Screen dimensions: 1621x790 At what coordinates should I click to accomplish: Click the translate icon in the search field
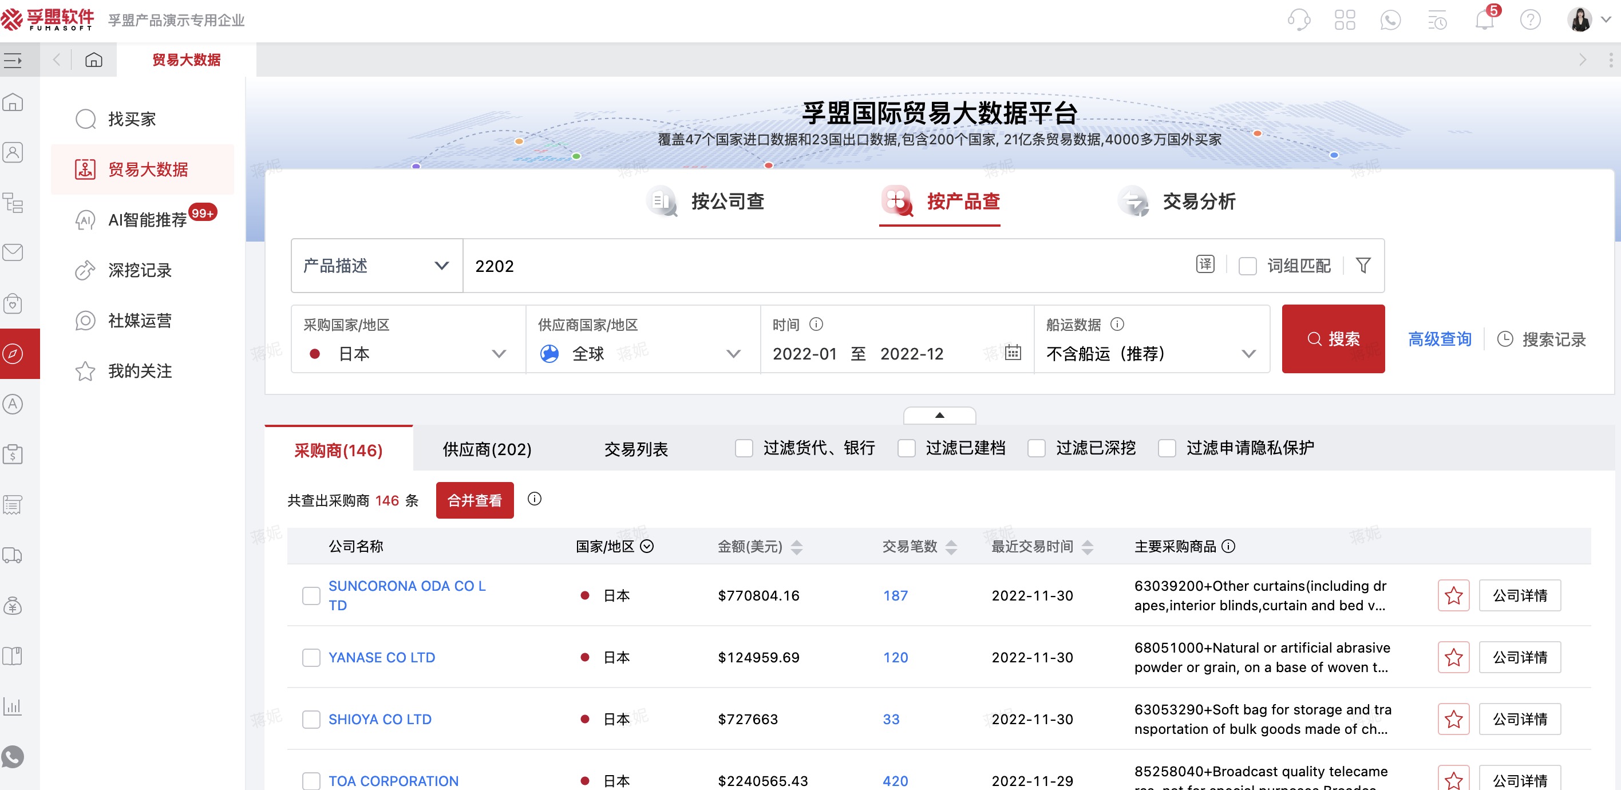1205,265
